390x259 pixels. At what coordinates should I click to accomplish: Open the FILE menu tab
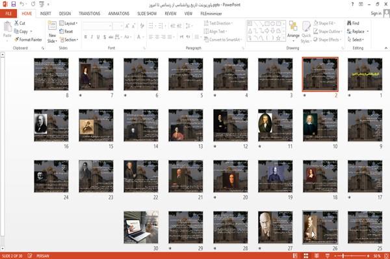8,14
